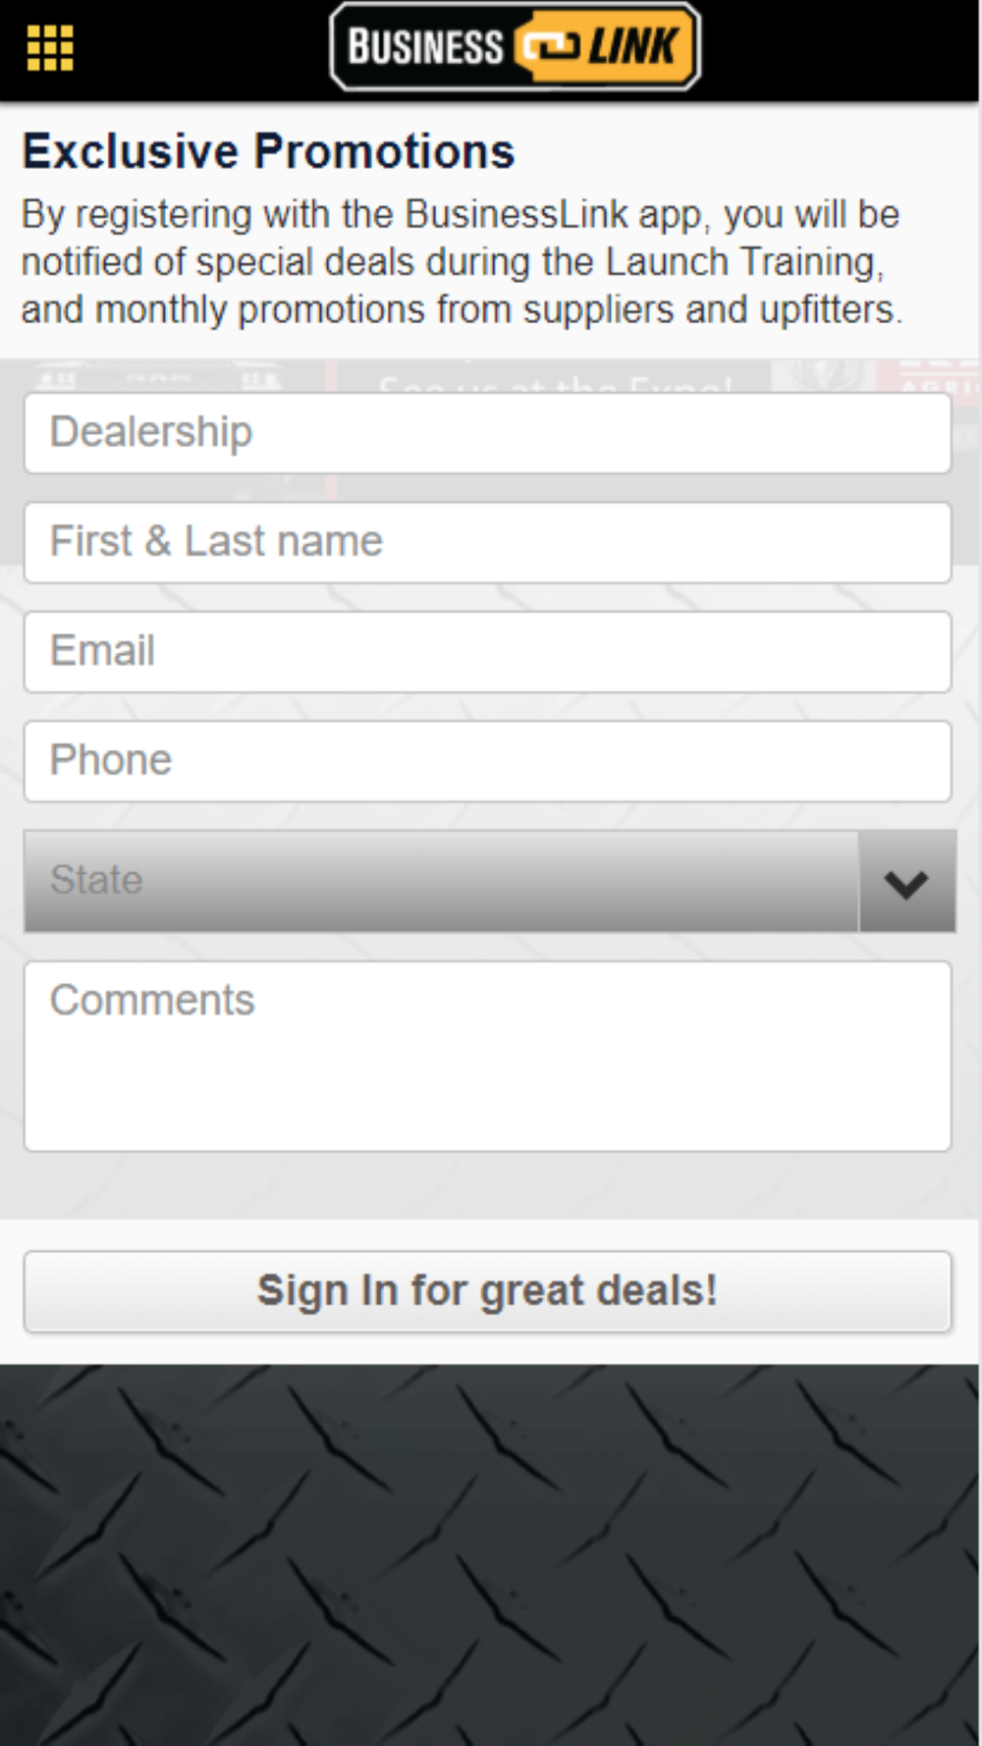The image size is (982, 1746).
Task: Click the State placeholder text
Action: coord(96,880)
